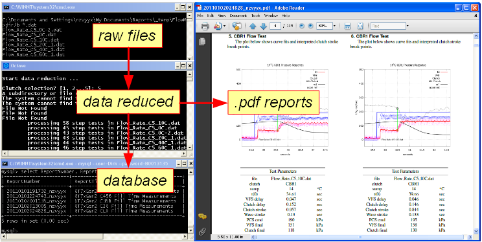Click Flow_Rate_C5_0C-2.dat in the dir listing
The image size is (482, 242).
[32, 30]
